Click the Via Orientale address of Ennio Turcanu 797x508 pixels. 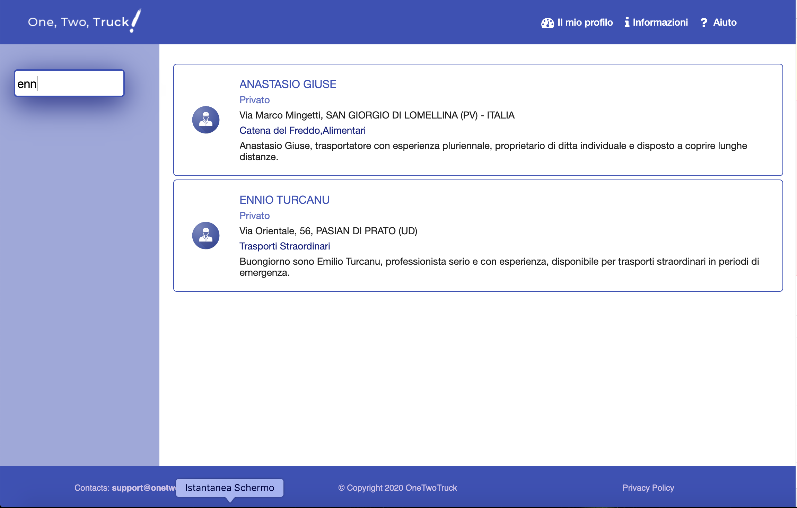pyautogui.click(x=328, y=231)
